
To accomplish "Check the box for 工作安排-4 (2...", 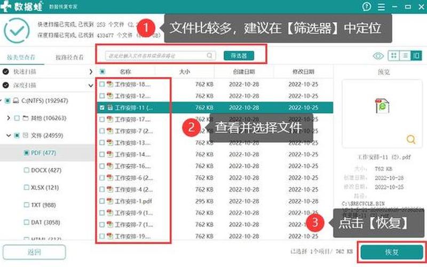I will pyautogui.click(x=102, y=190).
